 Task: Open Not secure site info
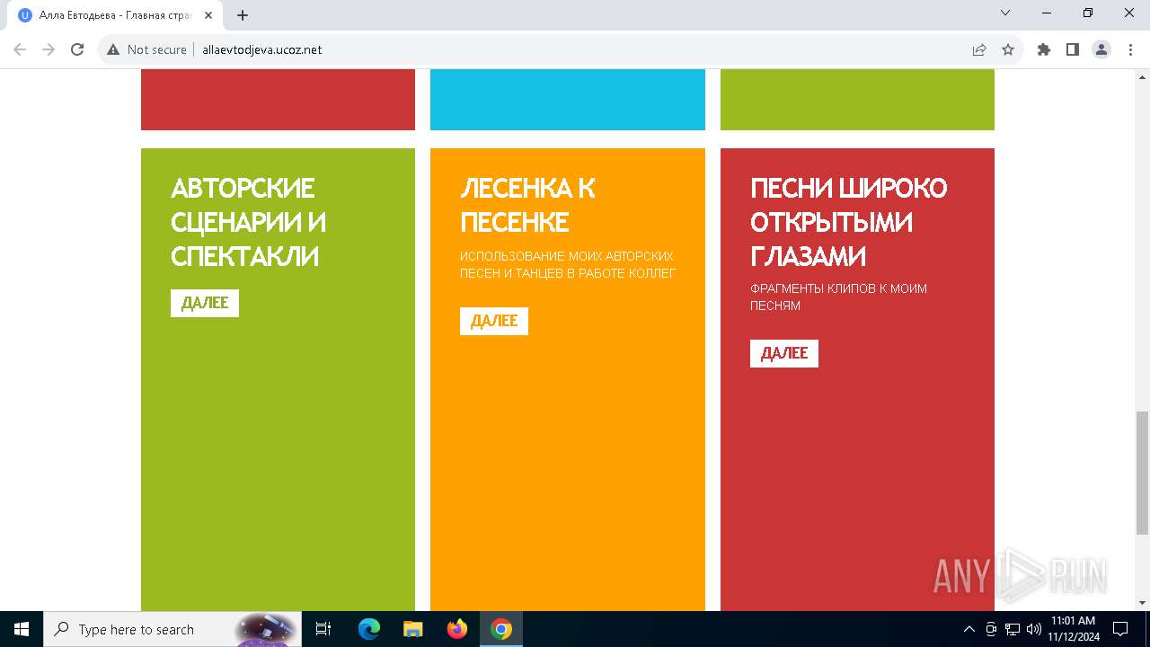point(146,49)
